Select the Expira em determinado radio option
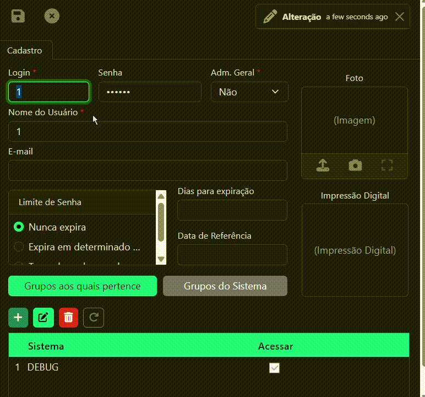Screen dimensions: 425x397 [19, 246]
